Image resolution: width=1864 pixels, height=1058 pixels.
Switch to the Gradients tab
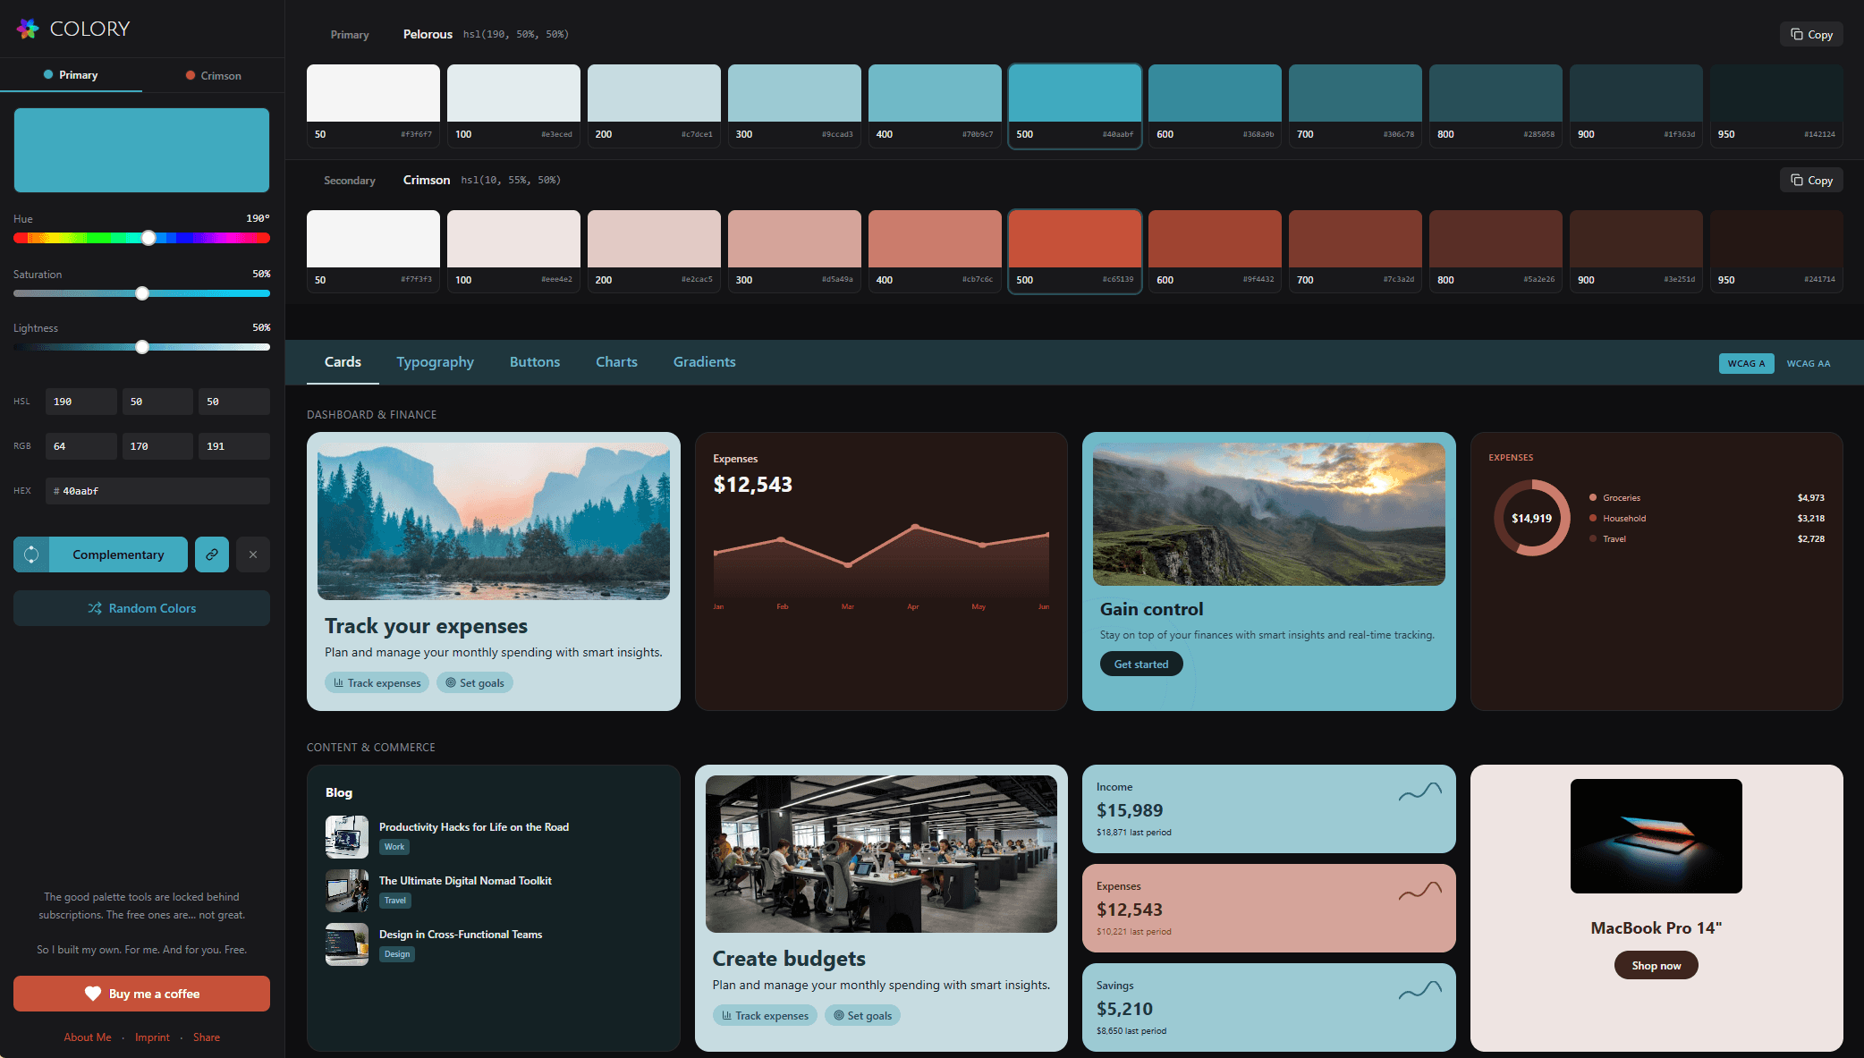704,361
